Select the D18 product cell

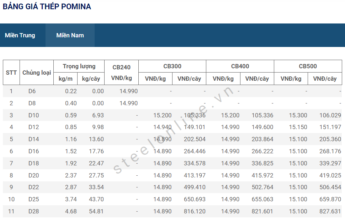(33, 163)
